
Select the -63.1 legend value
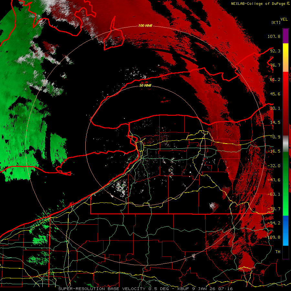click(274, 194)
